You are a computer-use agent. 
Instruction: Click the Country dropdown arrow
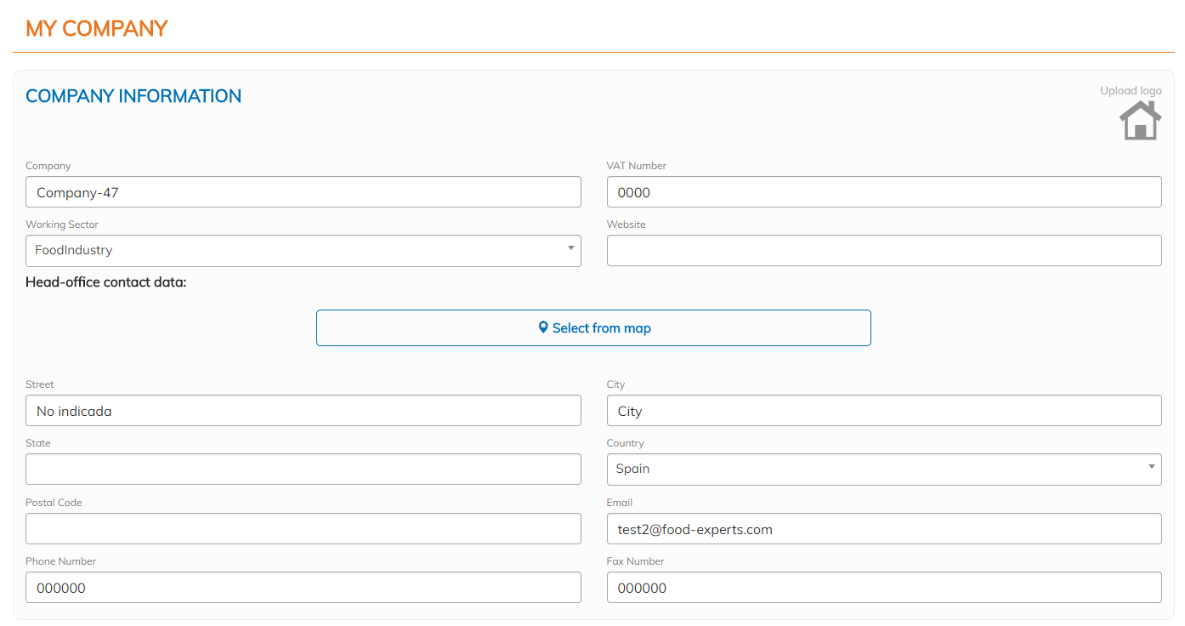point(1151,467)
